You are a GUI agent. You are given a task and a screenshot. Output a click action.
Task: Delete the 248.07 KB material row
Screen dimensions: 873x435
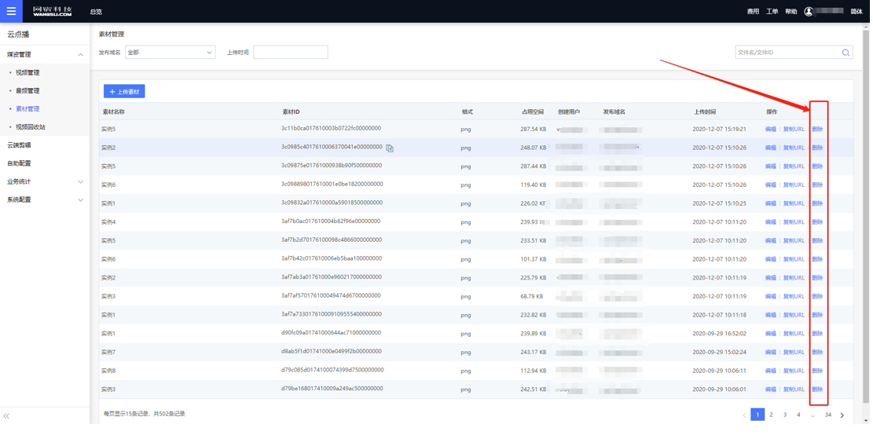[816, 148]
